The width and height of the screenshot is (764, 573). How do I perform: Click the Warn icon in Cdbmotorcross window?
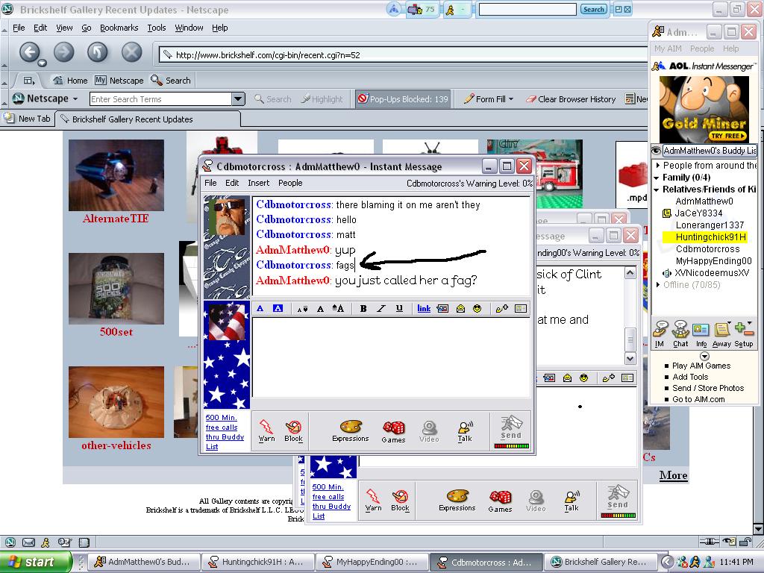point(266,430)
